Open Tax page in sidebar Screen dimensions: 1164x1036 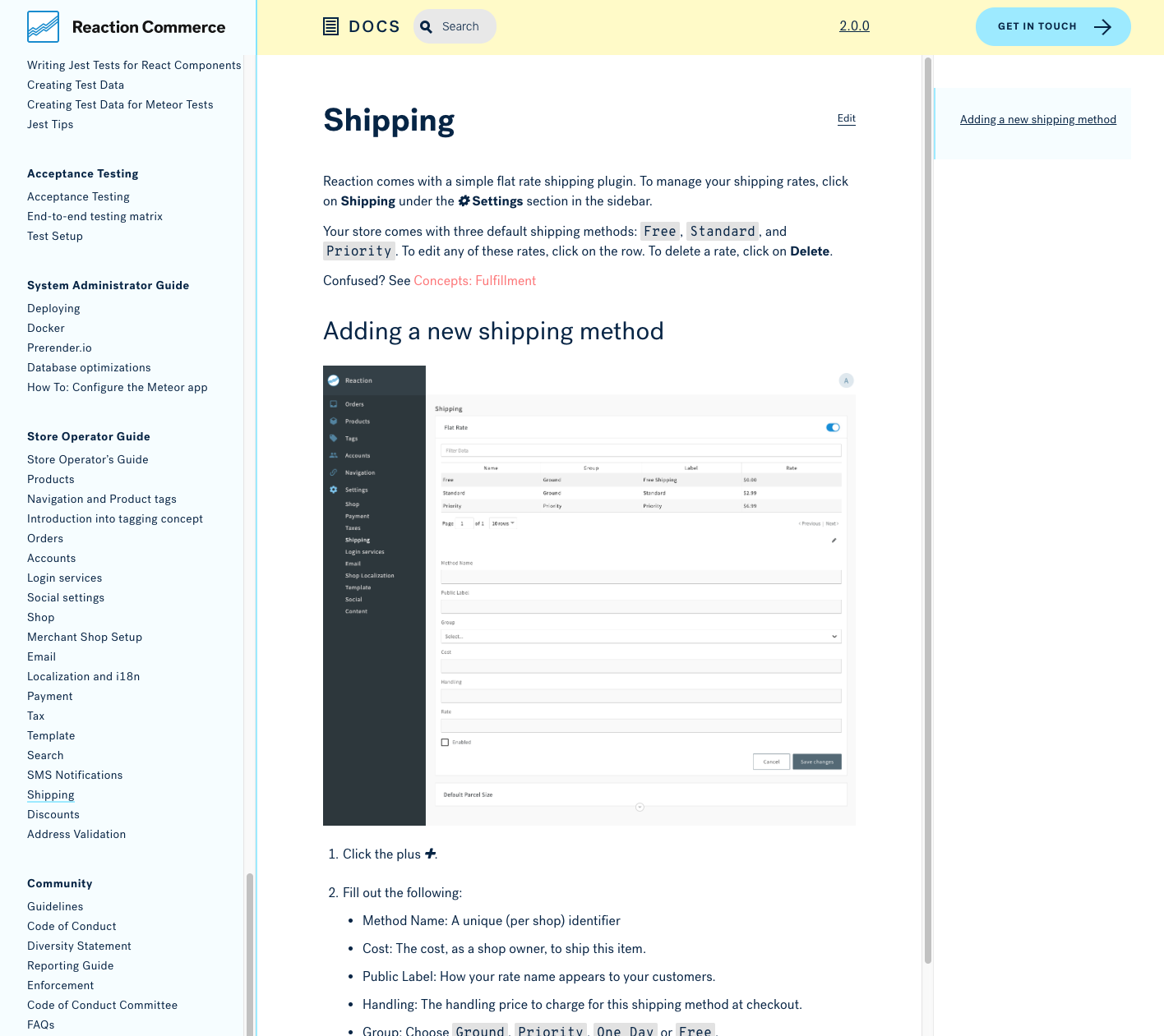pos(36,716)
